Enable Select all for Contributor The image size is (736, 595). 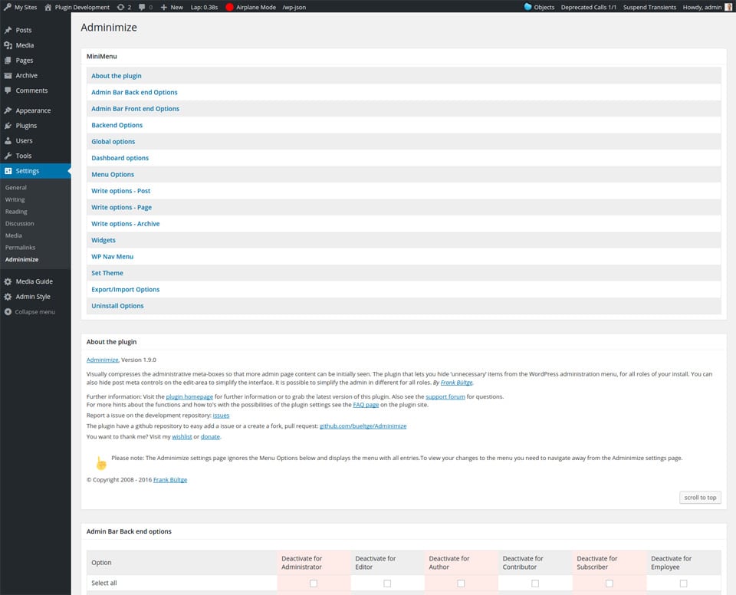(x=535, y=583)
